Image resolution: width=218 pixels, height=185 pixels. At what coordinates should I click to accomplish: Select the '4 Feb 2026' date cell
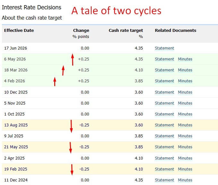point(14,81)
